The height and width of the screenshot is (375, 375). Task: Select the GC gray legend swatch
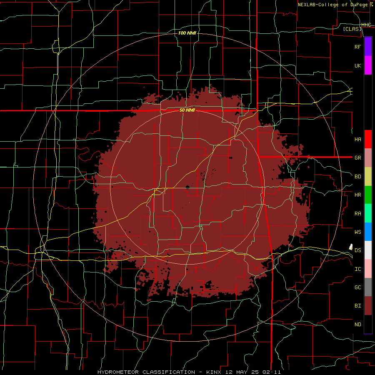368,287
